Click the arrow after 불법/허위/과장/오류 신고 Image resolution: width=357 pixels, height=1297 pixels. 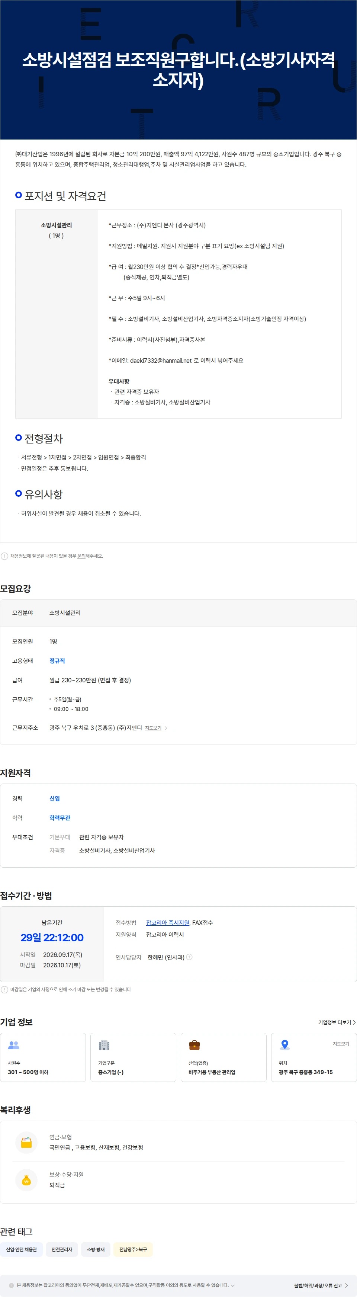pyautogui.click(x=347, y=1285)
